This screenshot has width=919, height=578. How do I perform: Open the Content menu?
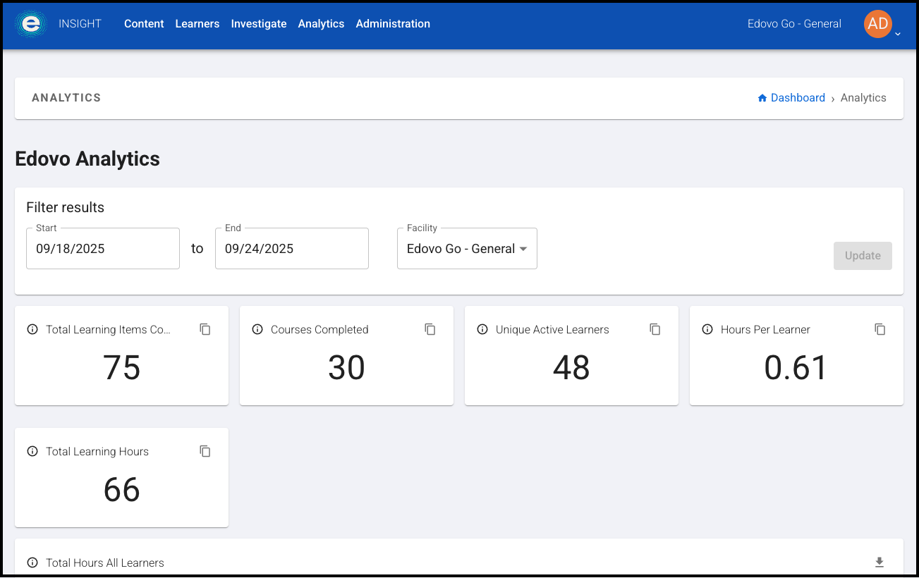(x=144, y=24)
